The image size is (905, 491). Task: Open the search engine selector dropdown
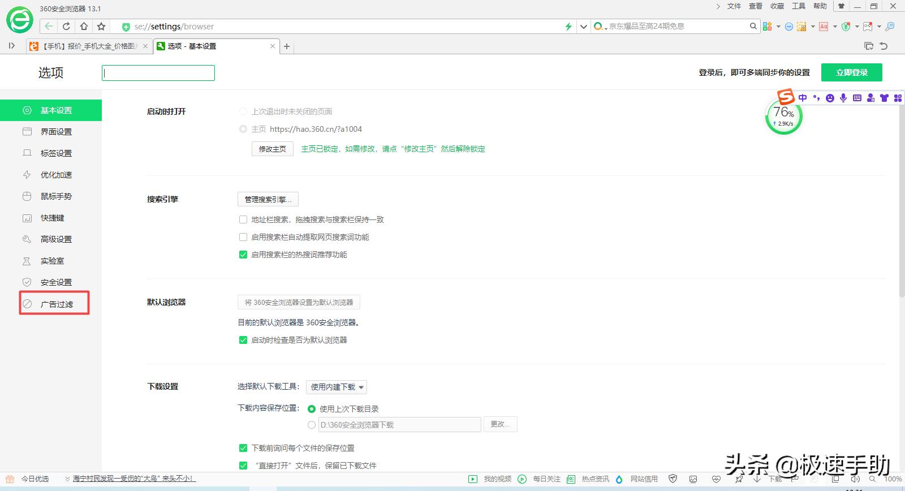tap(600, 26)
